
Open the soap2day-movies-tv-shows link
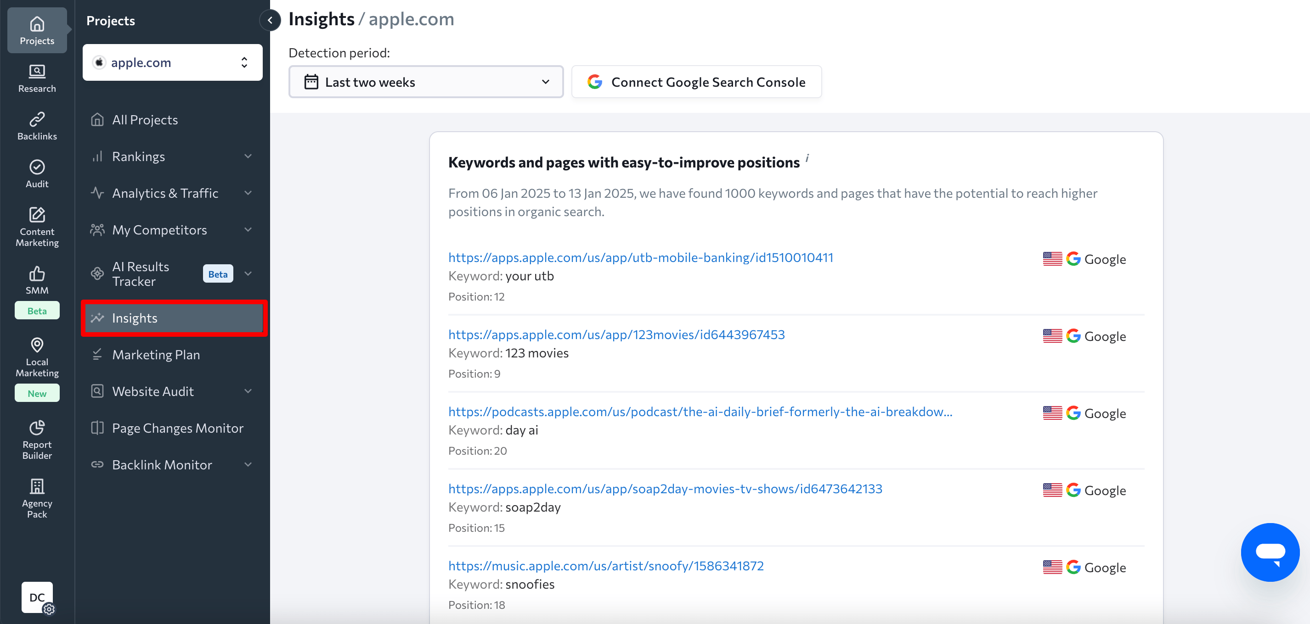pos(665,488)
